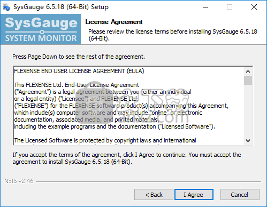Click the line starting 'The Licensed Software is protected'
The image size is (267, 207).
[x=105, y=140]
